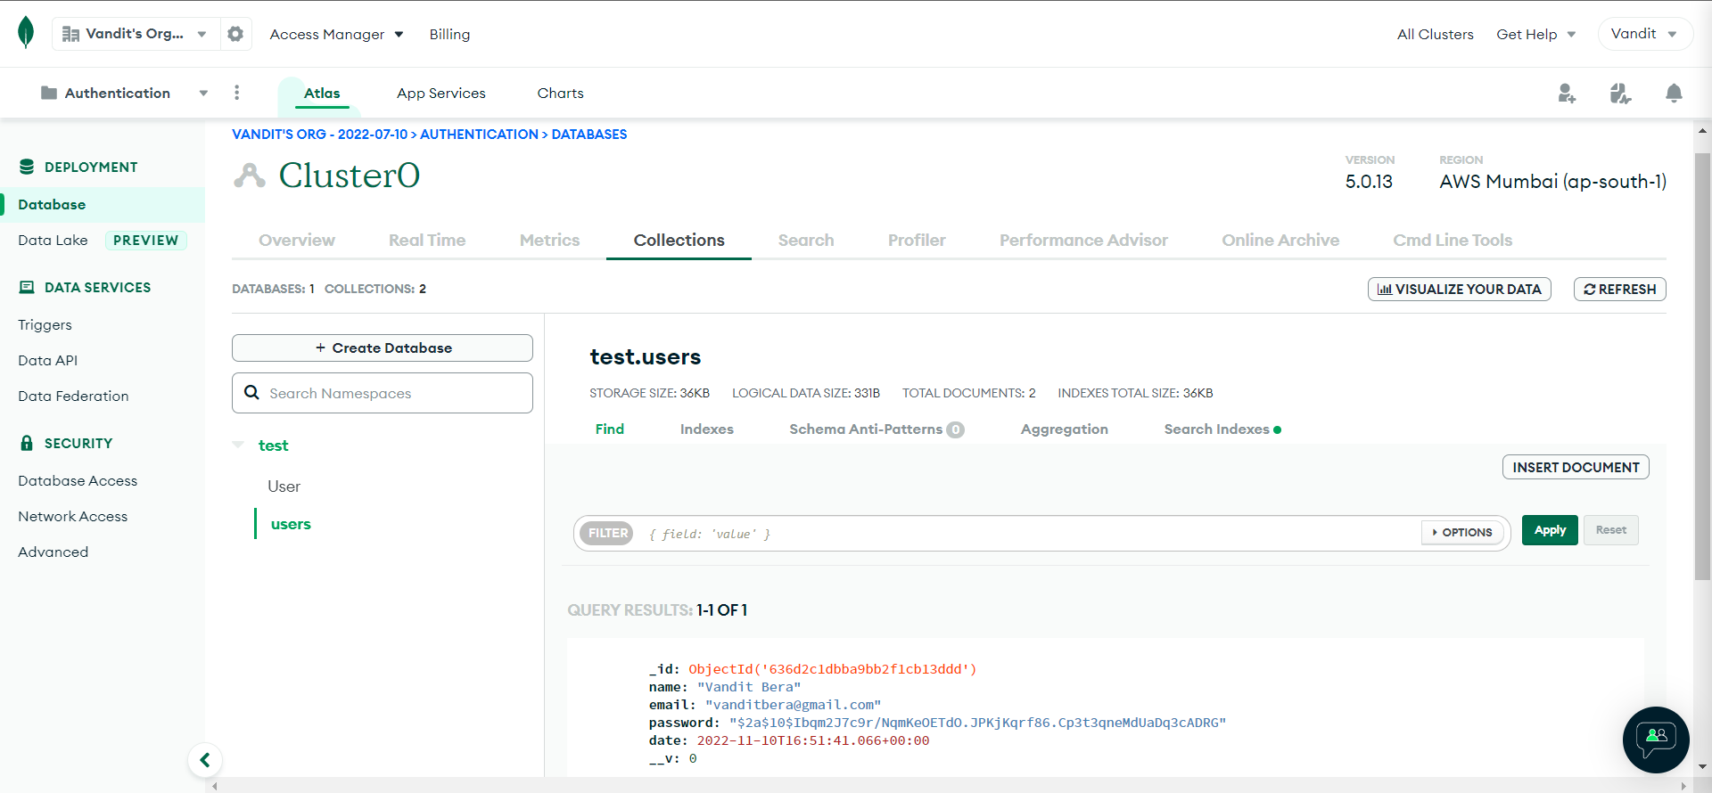Open the Get Help dropdown

coord(1535,34)
